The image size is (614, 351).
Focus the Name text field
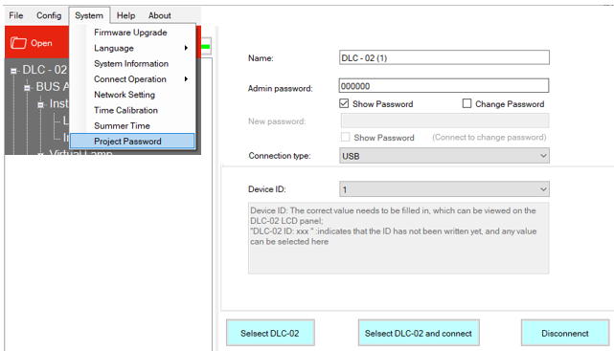[444, 57]
